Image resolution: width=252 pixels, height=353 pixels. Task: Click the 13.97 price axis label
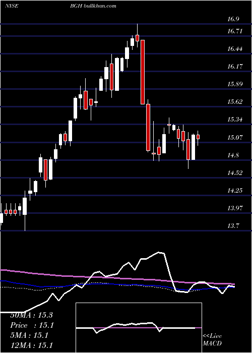click(x=235, y=208)
